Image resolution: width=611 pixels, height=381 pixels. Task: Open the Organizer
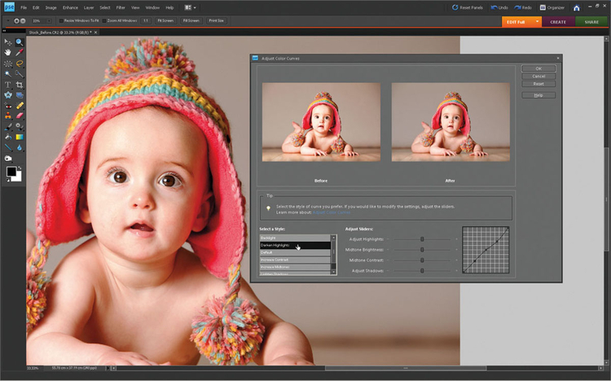552,7
